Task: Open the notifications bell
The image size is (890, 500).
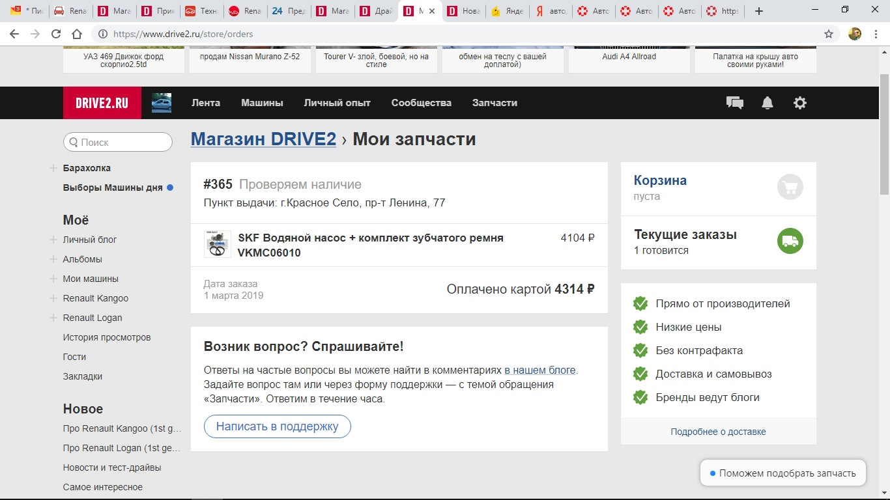Action: coord(768,103)
